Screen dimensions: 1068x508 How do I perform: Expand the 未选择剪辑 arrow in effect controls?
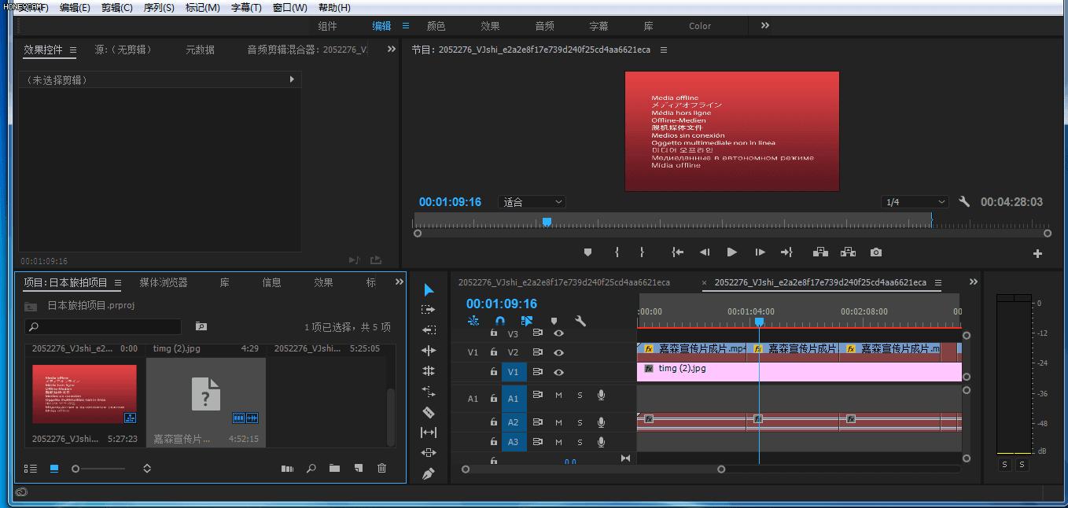click(292, 79)
